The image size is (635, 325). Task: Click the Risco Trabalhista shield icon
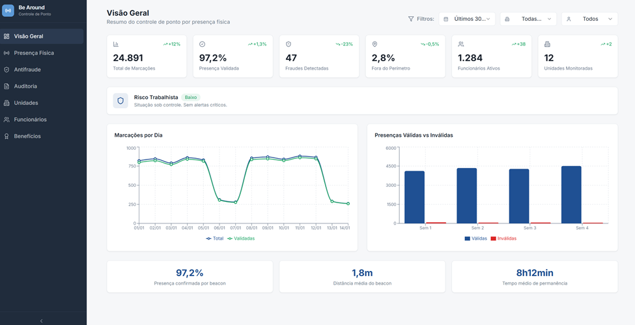coord(120,100)
